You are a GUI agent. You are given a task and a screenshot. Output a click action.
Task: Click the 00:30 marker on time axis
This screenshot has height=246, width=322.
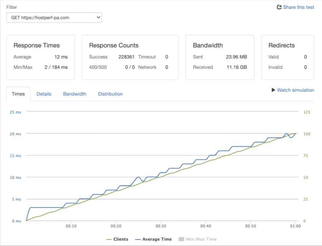coord(161,226)
